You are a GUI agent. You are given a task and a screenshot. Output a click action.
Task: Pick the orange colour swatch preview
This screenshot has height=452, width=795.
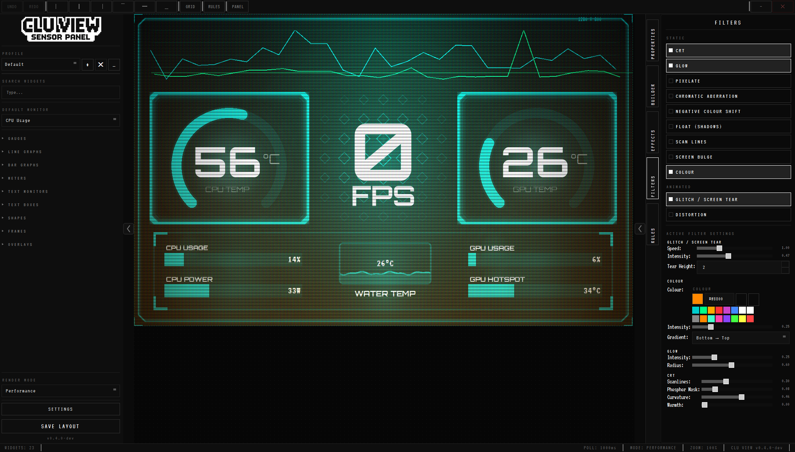[698, 299]
